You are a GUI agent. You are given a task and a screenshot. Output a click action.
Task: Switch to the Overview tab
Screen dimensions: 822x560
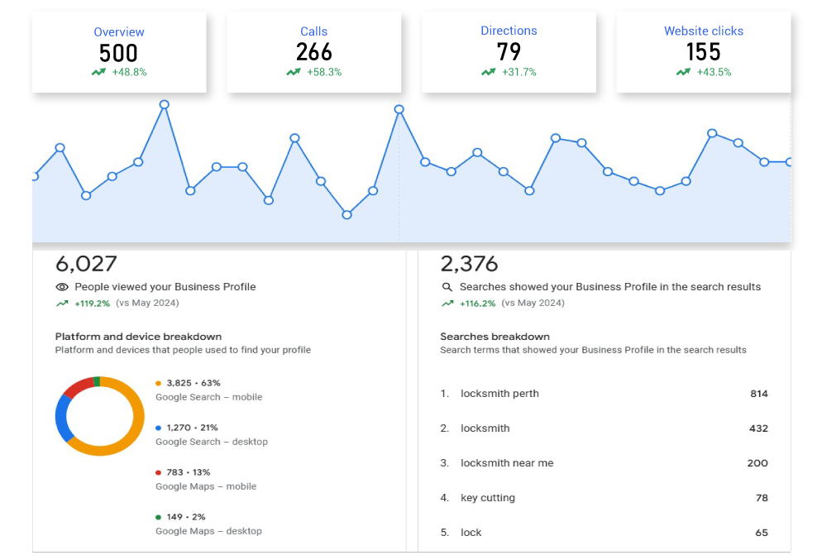click(x=119, y=32)
